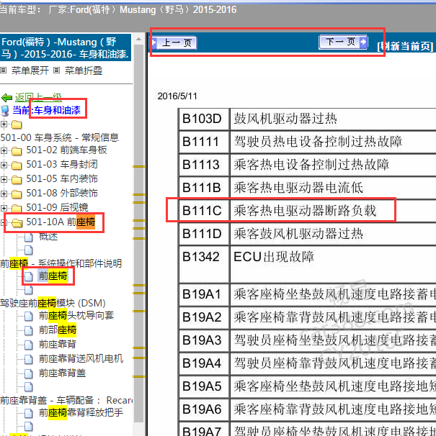Click the 501-09 后视镜 folder icon
This screenshot has width=436, height=436.
(x=17, y=208)
